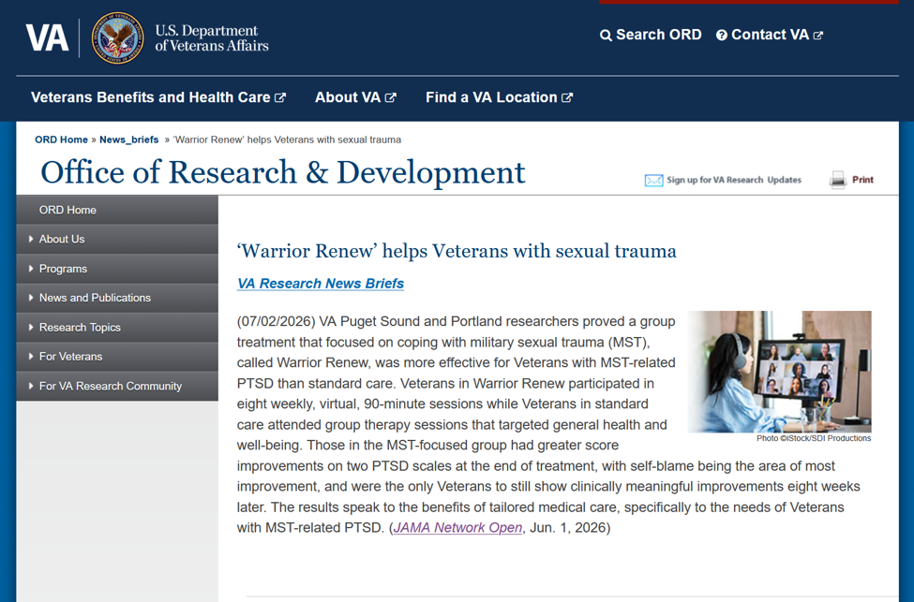The image size is (914, 602).
Task: Click U.S. Department of Veterans Affairs wordmark
Action: pyautogui.click(x=212, y=37)
